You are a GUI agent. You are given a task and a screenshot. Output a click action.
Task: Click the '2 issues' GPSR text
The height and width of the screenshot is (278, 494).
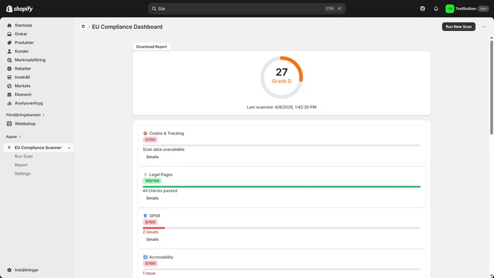tap(151, 232)
